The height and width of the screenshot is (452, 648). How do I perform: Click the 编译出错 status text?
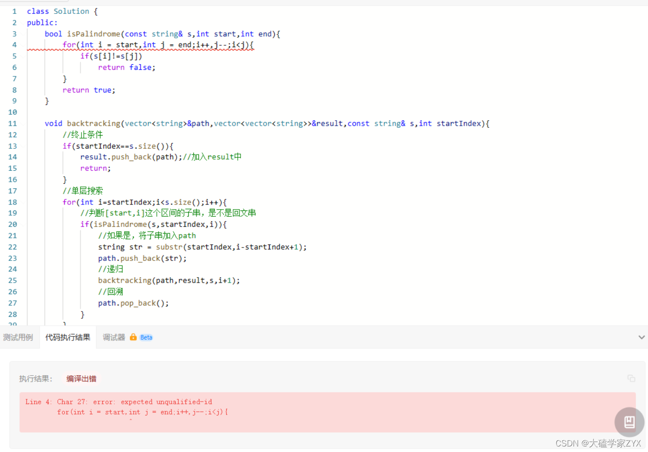point(81,378)
